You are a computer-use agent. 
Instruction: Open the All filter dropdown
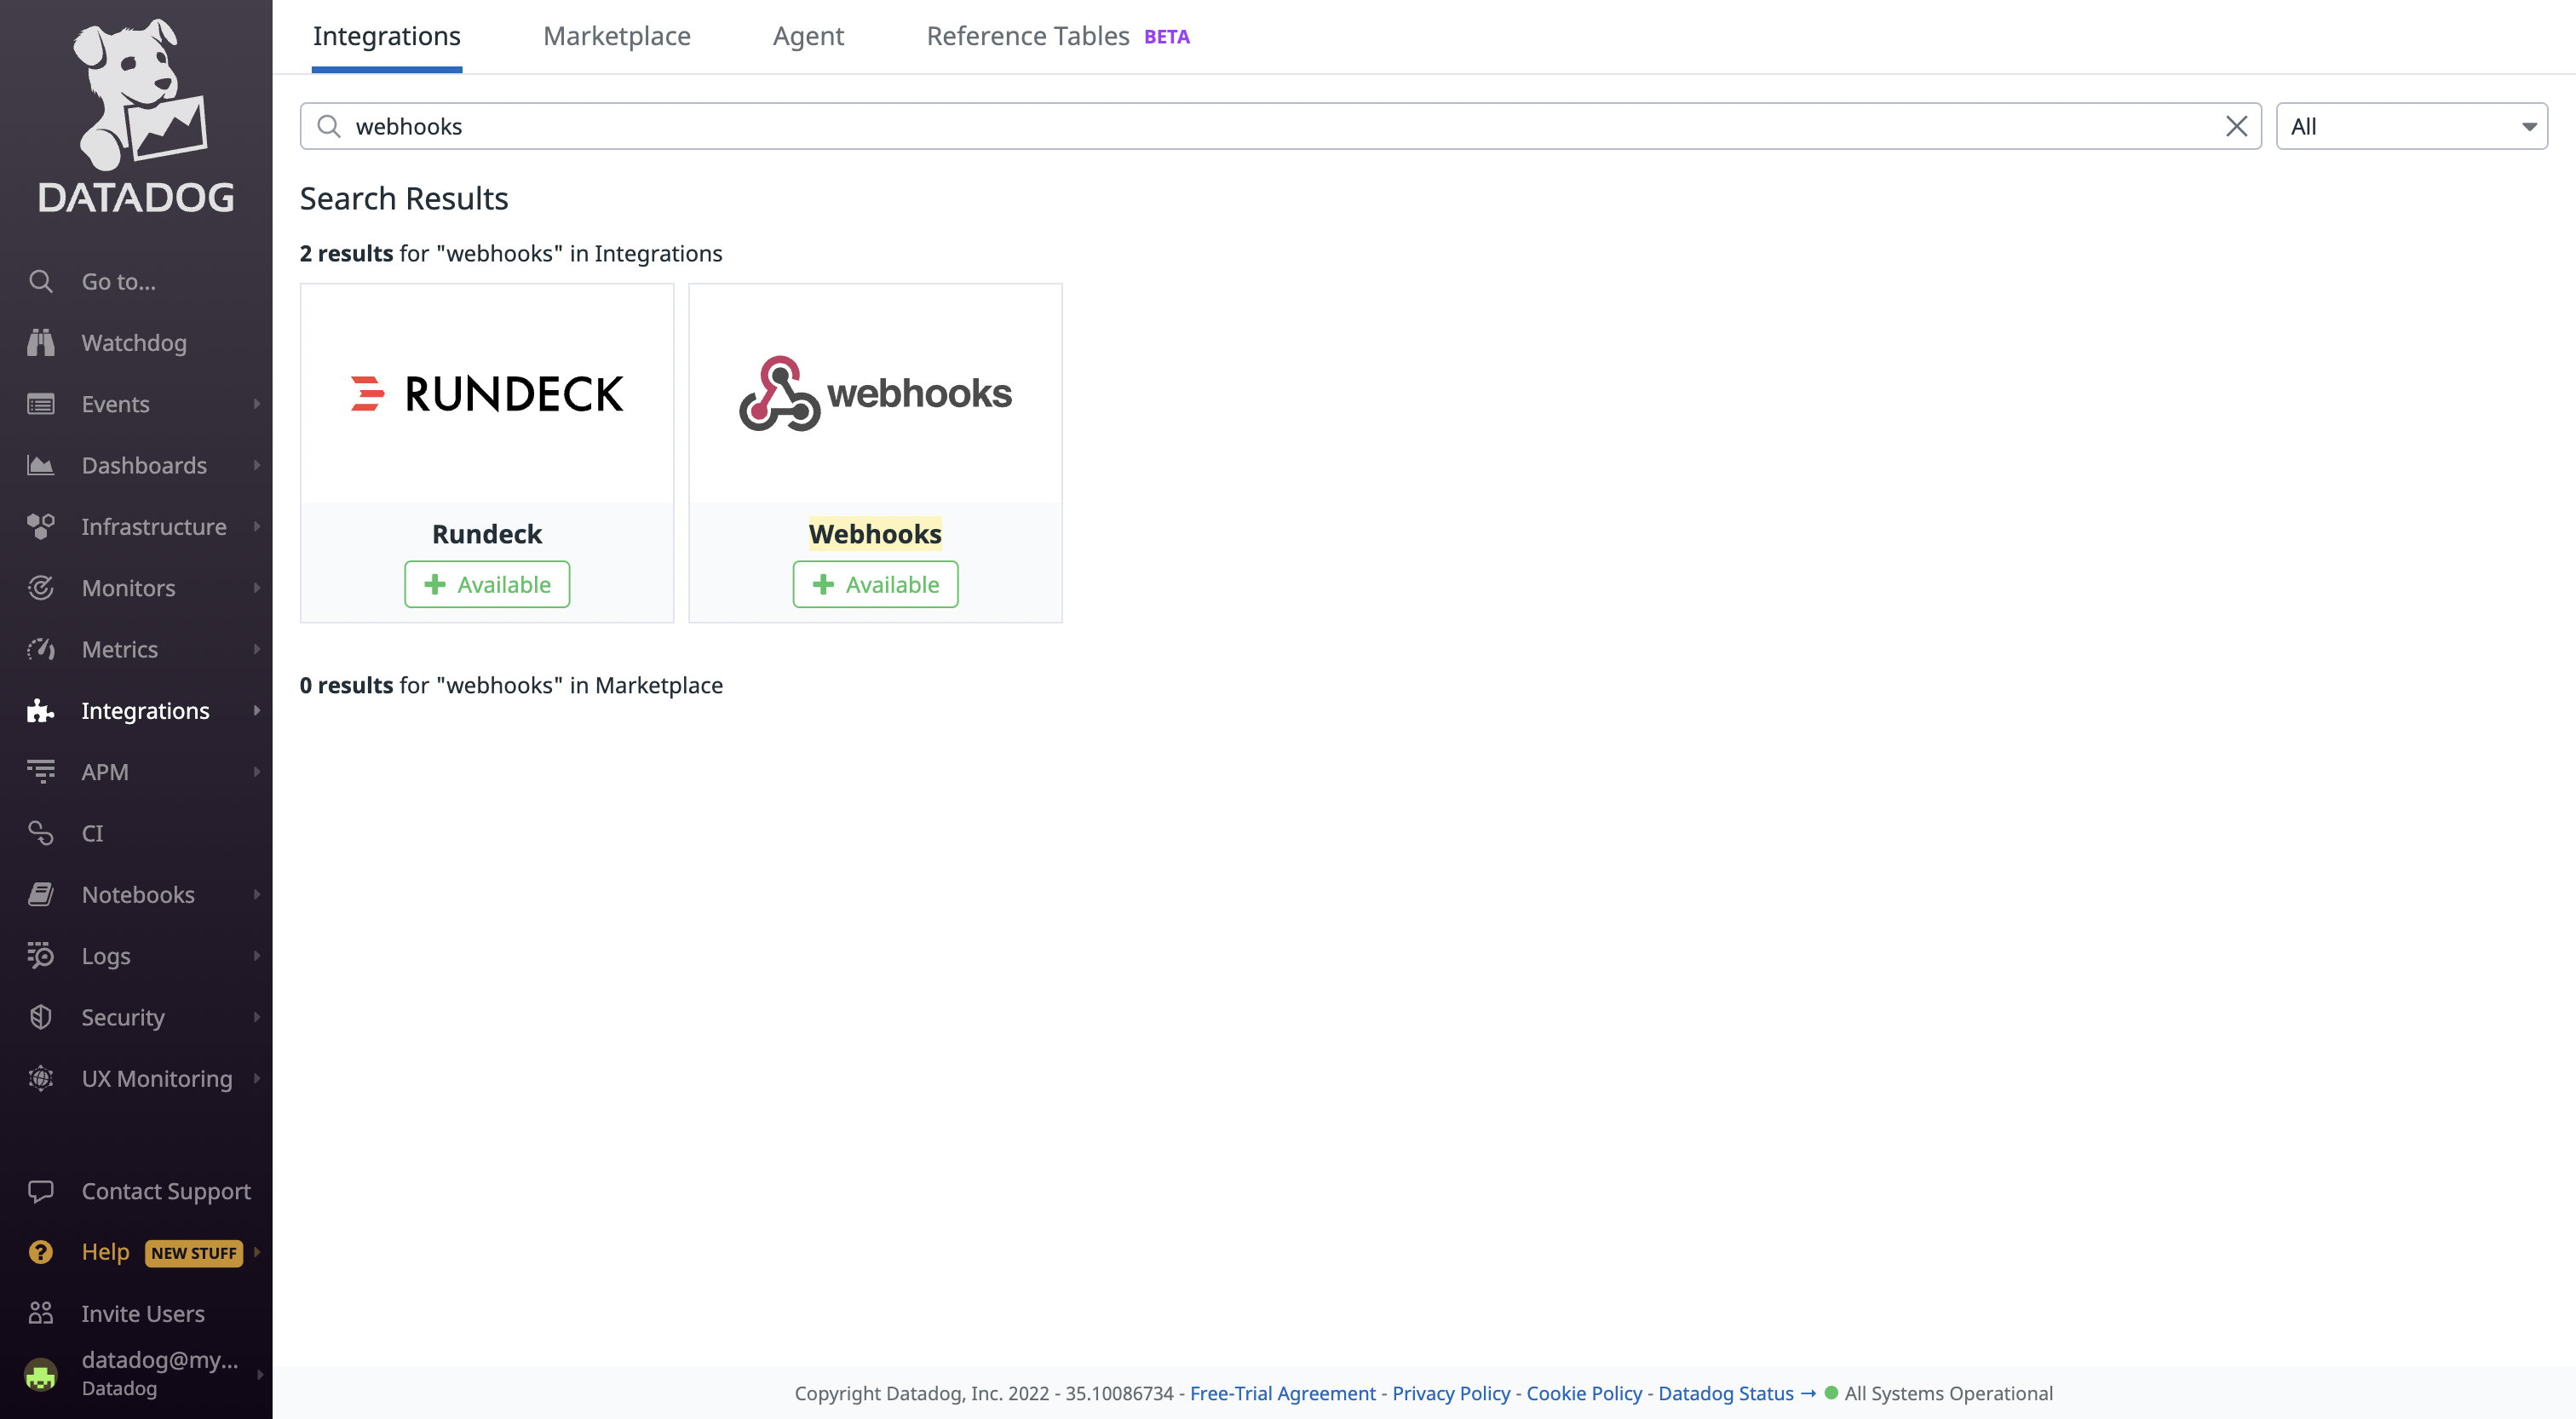pos(2411,126)
